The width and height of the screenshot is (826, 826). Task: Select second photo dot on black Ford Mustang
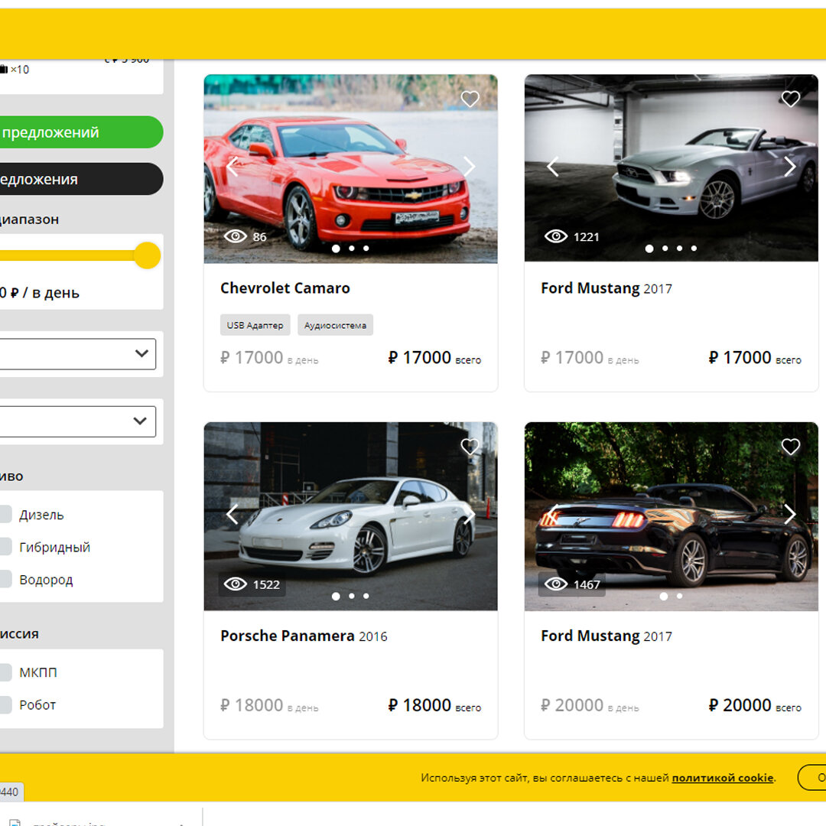click(x=680, y=596)
